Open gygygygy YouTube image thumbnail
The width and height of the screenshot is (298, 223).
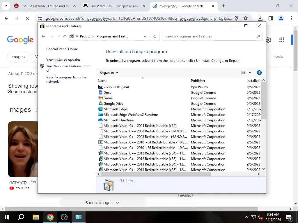coord(23,149)
